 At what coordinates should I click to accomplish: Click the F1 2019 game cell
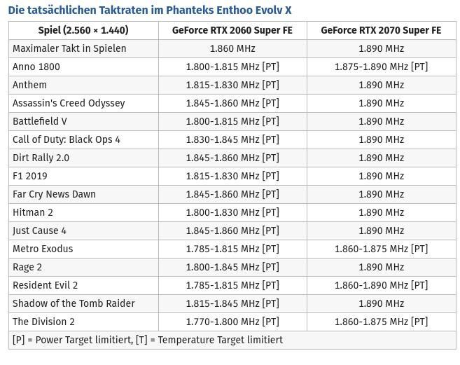pyautogui.click(x=30, y=176)
